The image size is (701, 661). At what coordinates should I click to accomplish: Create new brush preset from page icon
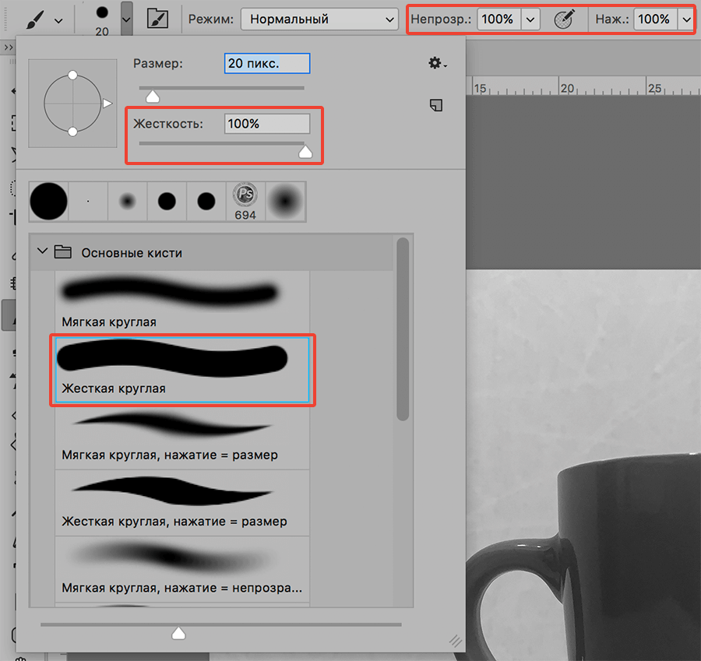[x=436, y=105]
